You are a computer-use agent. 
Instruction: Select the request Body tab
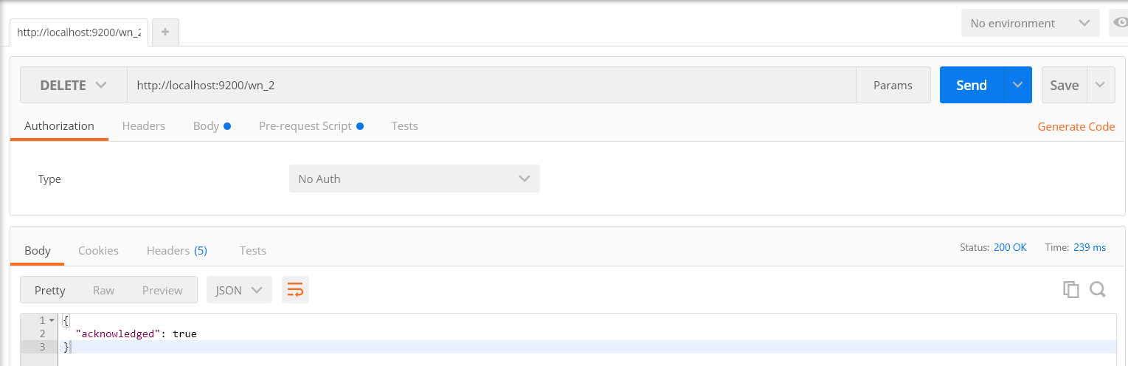click(212, 125)
